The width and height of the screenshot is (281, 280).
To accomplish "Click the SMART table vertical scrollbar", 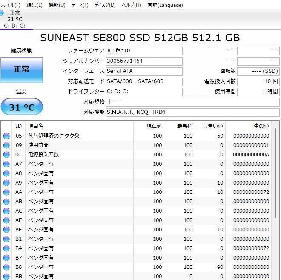I will (275, 173).
